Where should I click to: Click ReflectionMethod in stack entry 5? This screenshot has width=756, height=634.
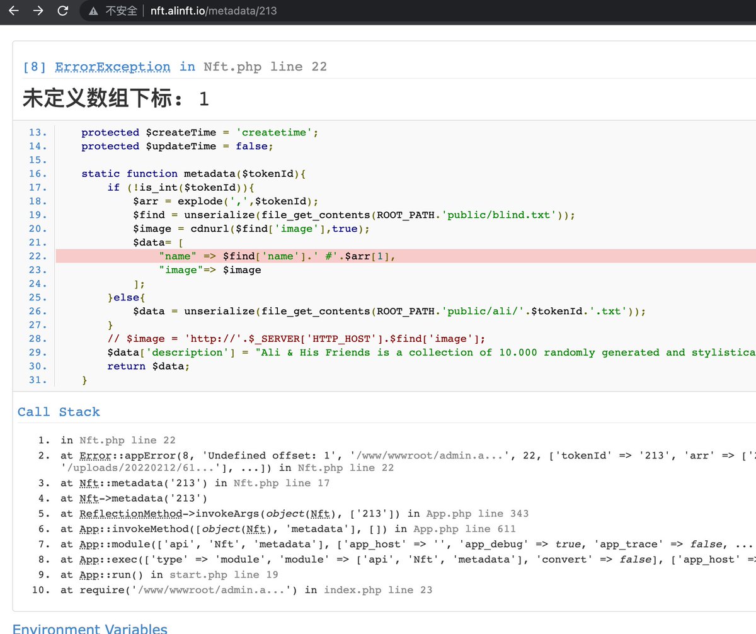(131, 514)
